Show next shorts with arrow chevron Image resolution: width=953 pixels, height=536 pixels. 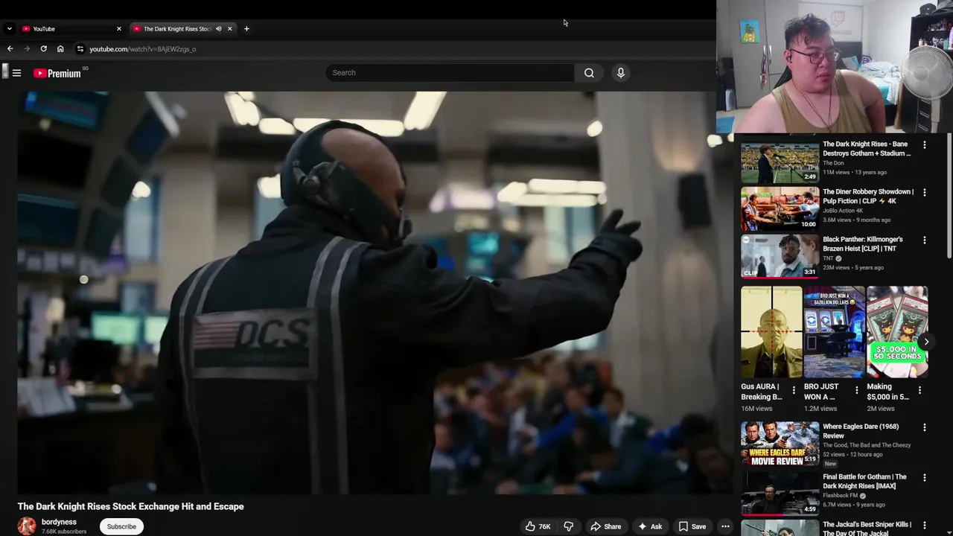(x=926, y=342)
